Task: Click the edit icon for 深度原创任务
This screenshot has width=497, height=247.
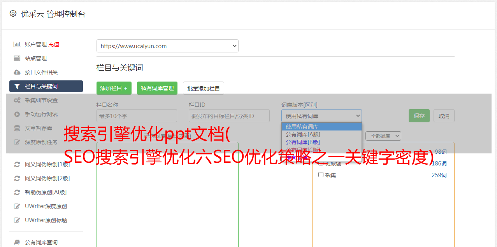Action: [17, 142]
